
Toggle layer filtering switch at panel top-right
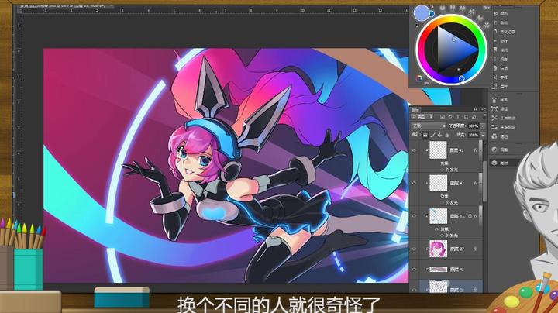(x=484, y=116)
